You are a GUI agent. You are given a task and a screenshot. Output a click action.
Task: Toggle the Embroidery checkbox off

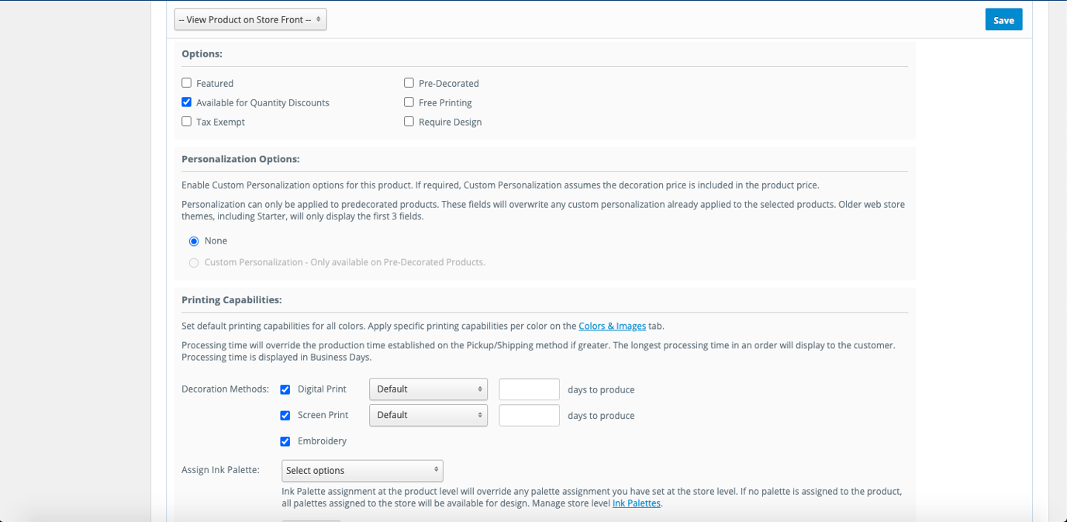285,441
